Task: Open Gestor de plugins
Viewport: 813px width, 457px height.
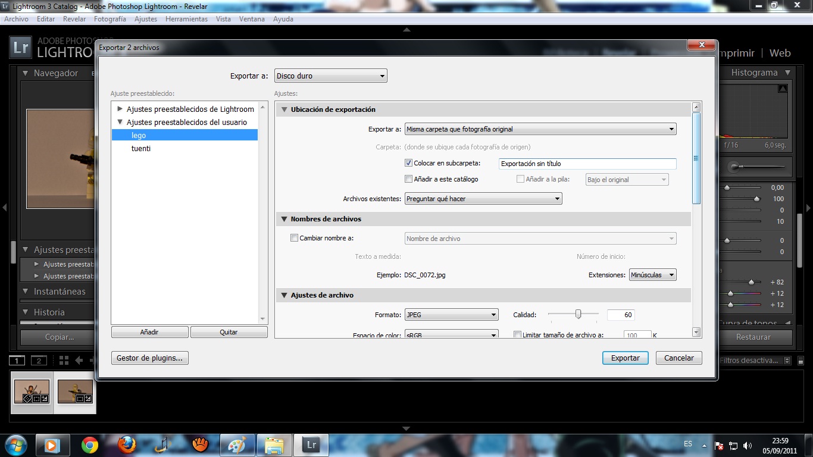Action: (x=150, y=358)
